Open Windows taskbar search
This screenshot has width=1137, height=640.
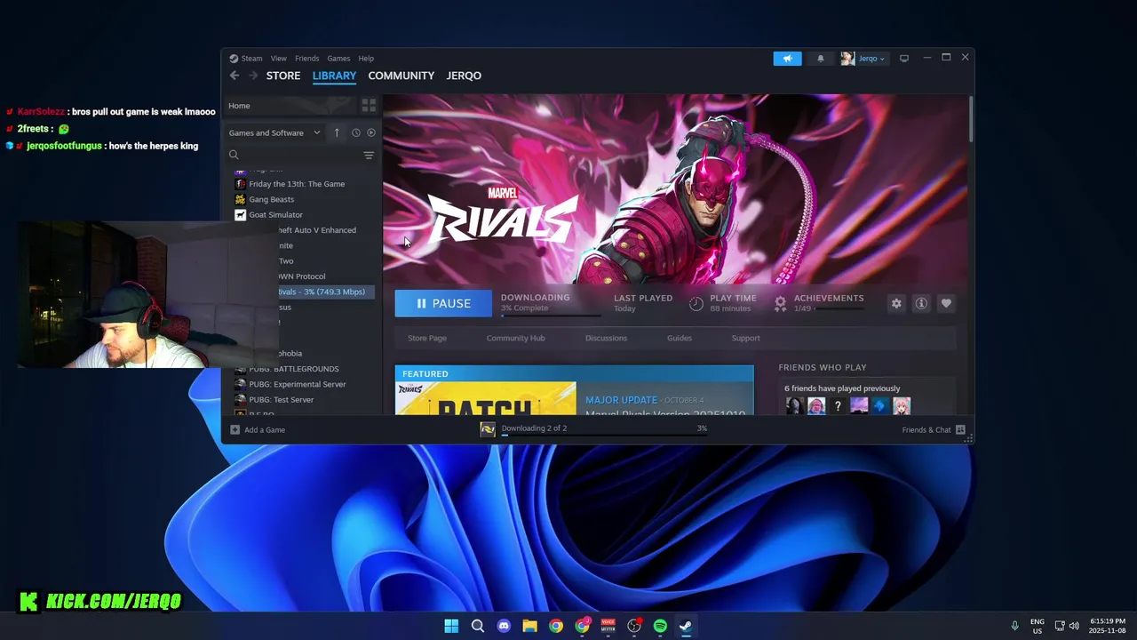point(478,626)
